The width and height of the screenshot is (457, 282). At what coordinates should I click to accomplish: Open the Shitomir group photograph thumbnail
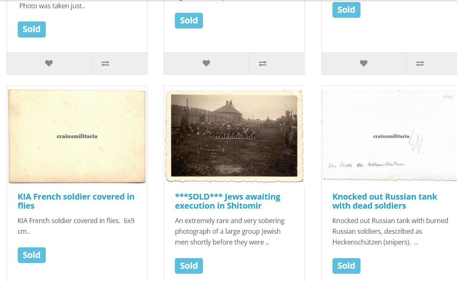[234, 136]
